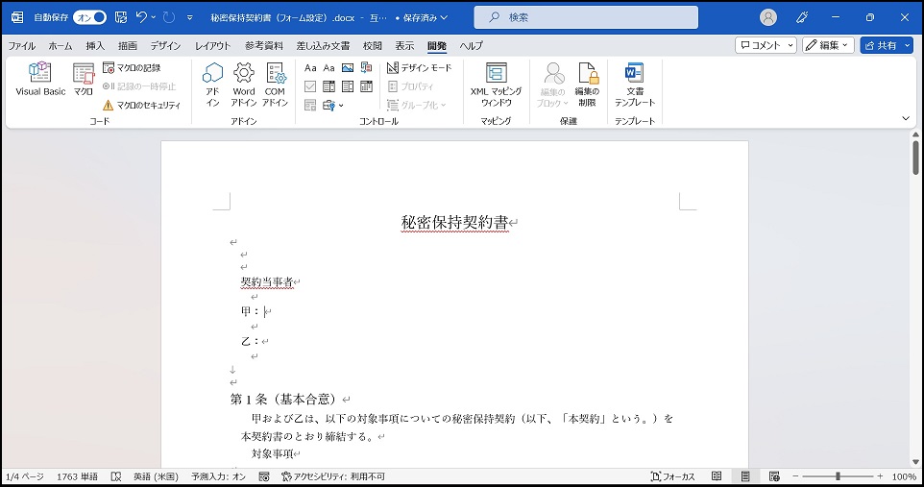Insert a date picker content control

pyautogui.click(x=367, y=86)
